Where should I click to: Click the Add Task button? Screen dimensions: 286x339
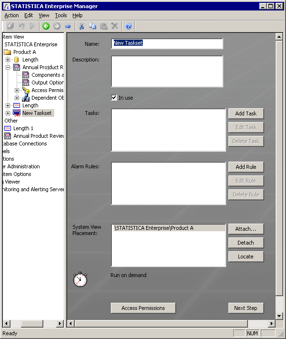(x=246, y=113)
